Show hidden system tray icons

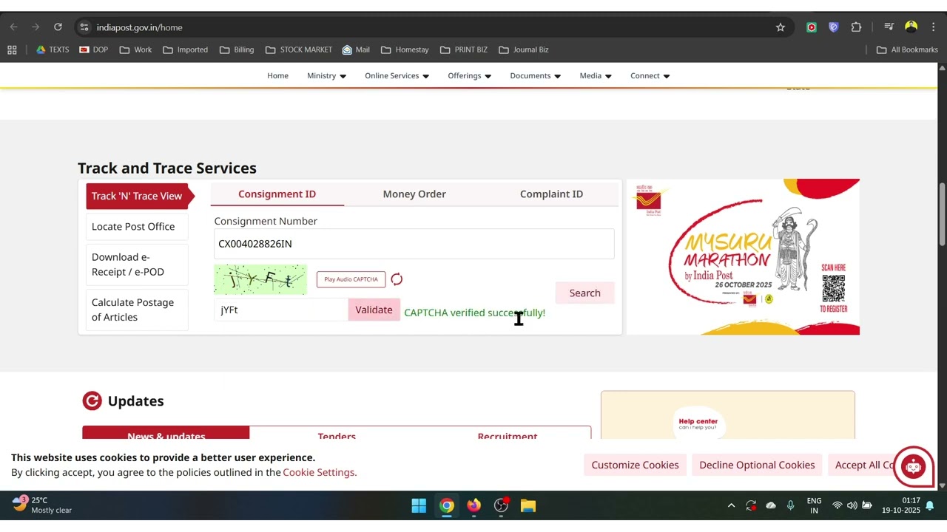[731, 505]
